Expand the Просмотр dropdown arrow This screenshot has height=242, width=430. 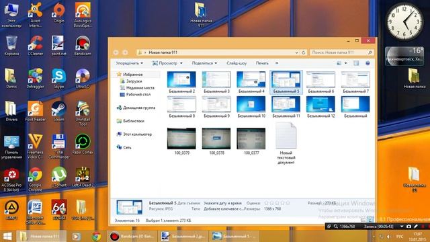pyautogui.click(x=181, y=63)
